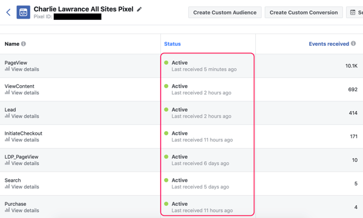Click the Pixel ID label
The width and height of the screenshot is (363, 218).
pos(43,17)
